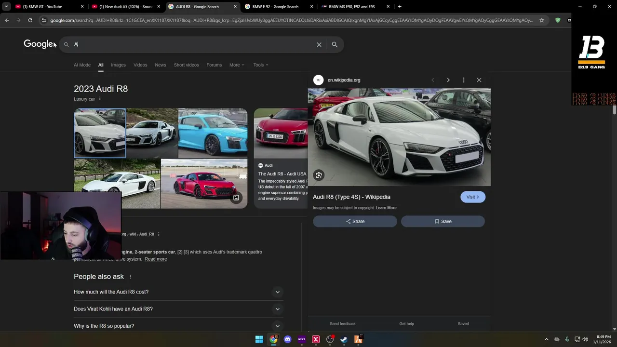Viewport: 617px width, 347px height.
Task: Select the white Audi R8 thumbnail with blue outline
Action: point(100,133)
